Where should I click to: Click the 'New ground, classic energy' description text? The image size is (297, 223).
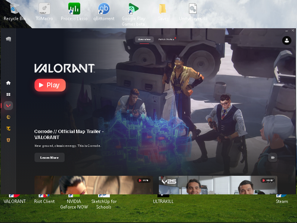pos(68,146)
